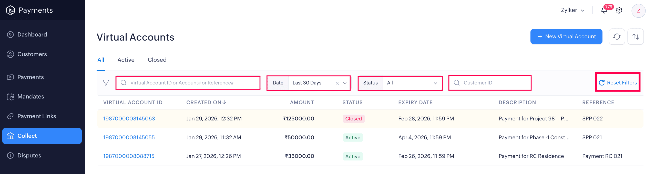Open Payment Links in the sidebar
The image size is (655, 174).
point(36,116)
